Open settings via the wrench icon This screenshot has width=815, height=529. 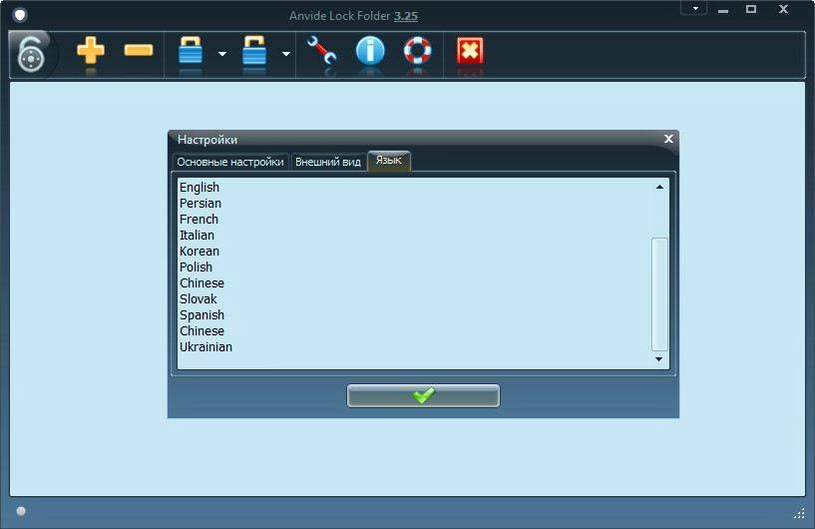321,50
